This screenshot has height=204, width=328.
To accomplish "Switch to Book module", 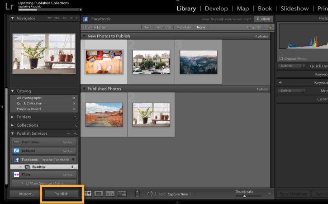I will click(265, 9).
